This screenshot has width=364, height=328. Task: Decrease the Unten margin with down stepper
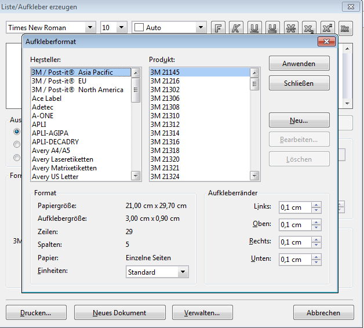click(x=316, y=263)
